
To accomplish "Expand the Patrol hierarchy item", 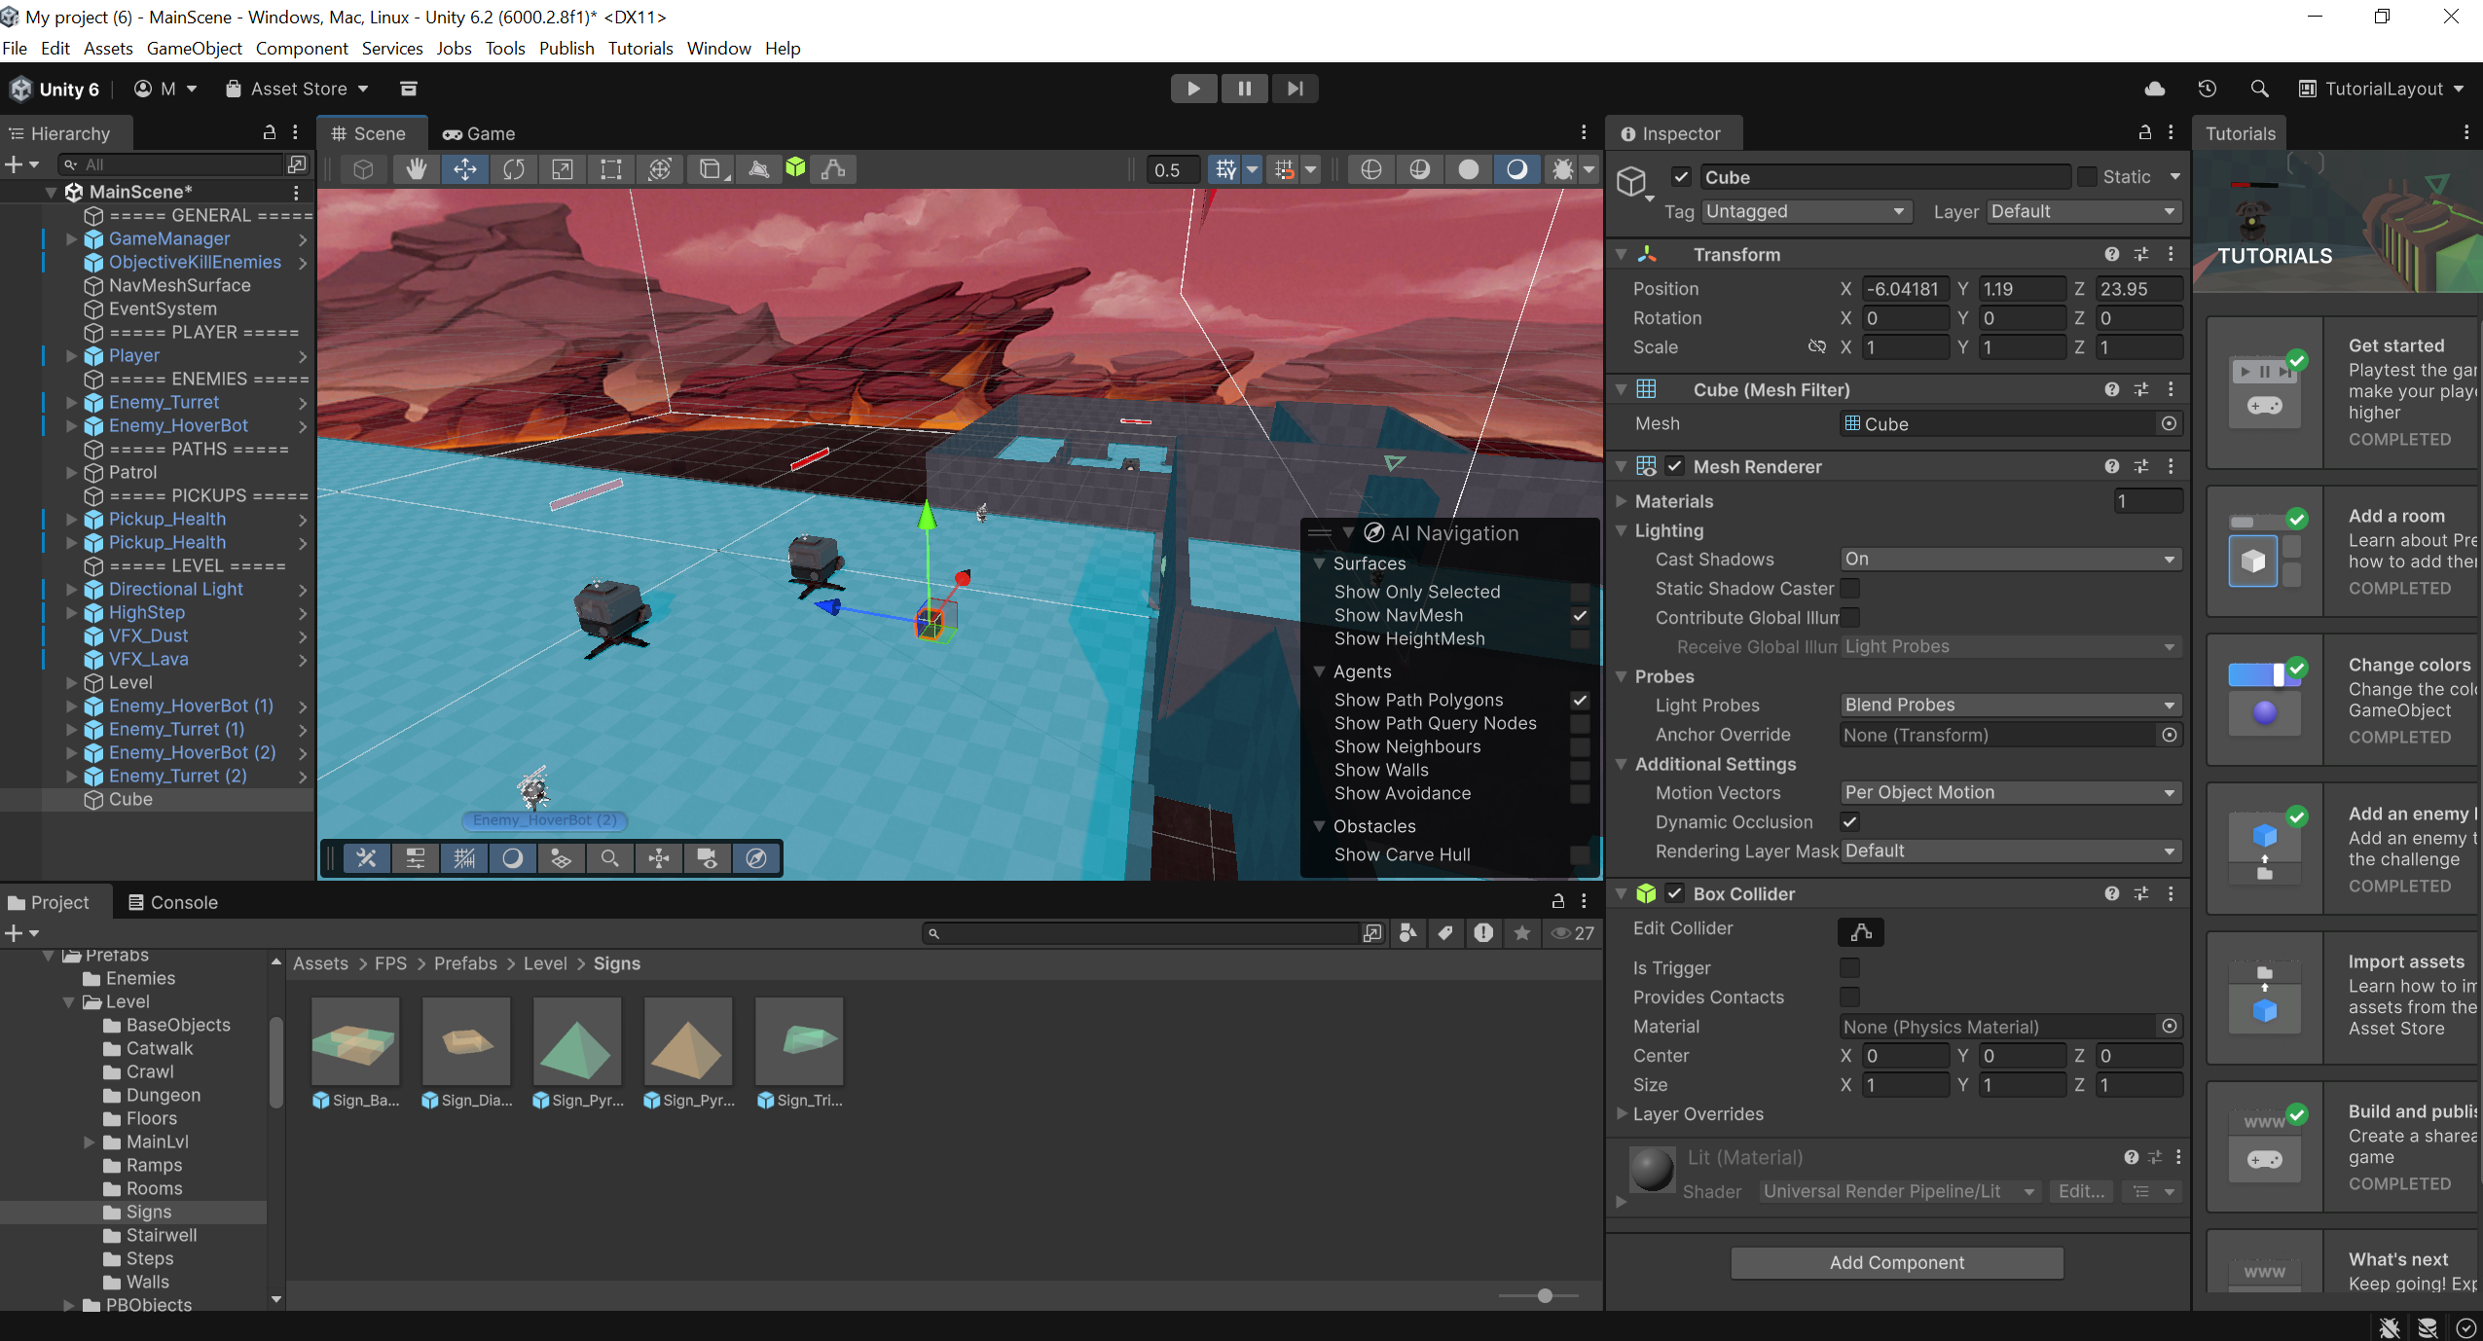I will (x=71, y=472).
